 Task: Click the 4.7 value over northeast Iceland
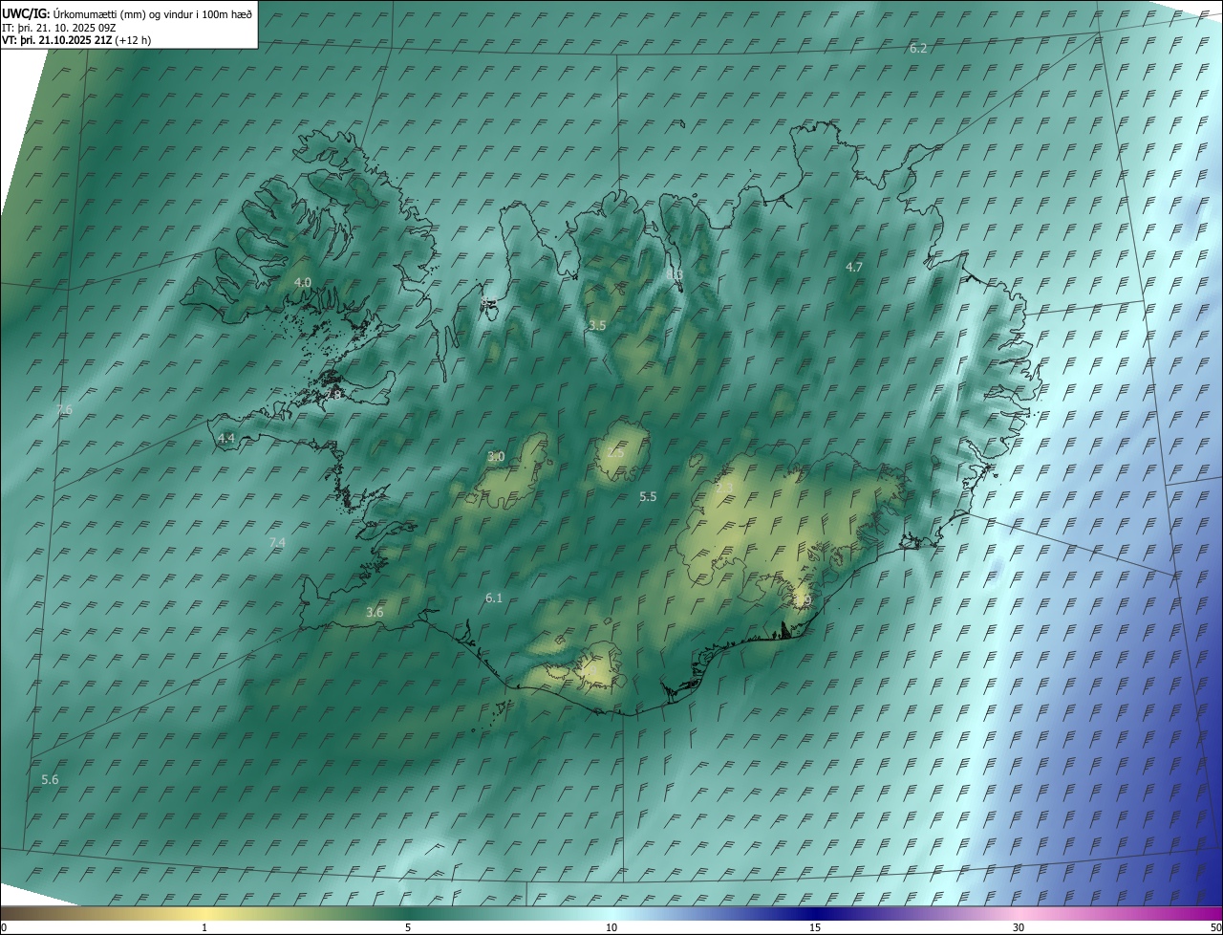coord(854,268)
